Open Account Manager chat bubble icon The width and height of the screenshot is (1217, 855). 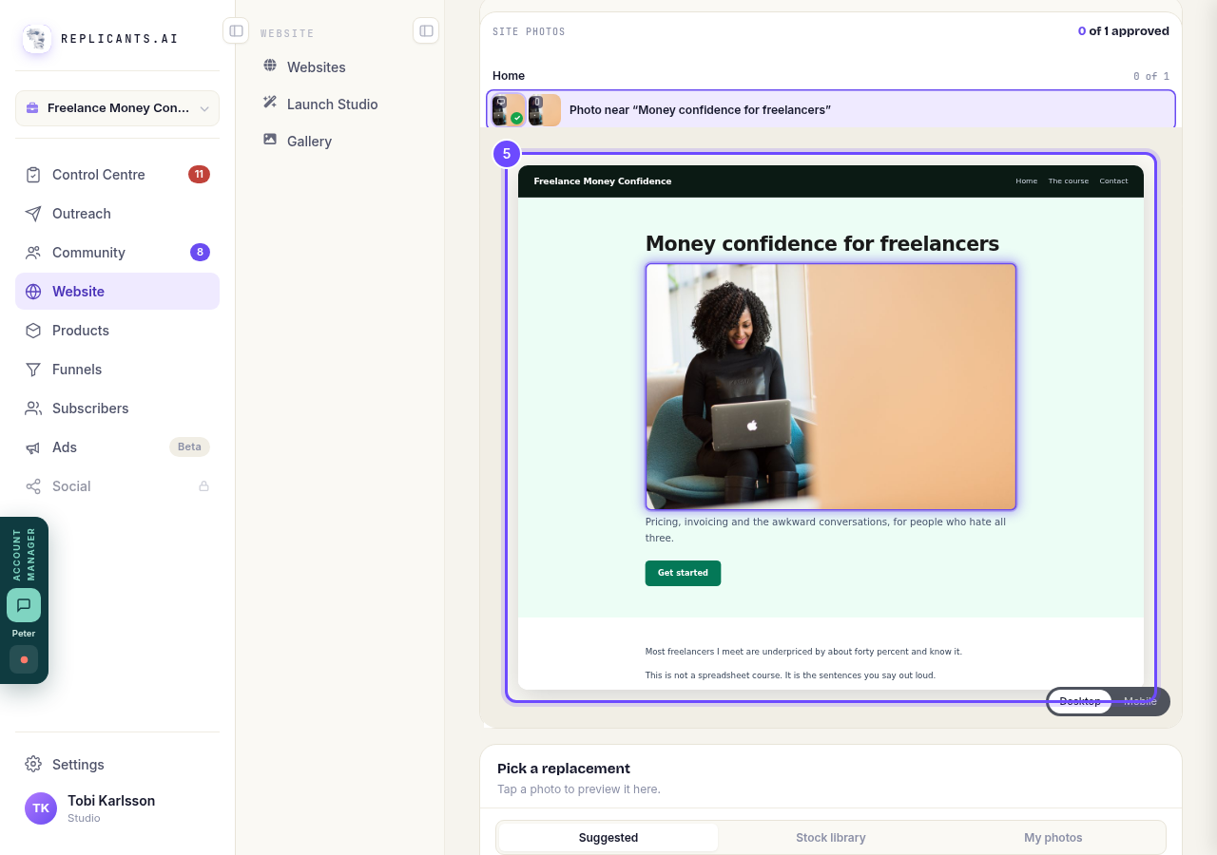point(24,605)
